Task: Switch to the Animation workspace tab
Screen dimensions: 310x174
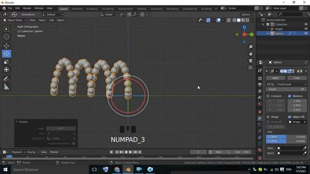Action: click(156, 9)
